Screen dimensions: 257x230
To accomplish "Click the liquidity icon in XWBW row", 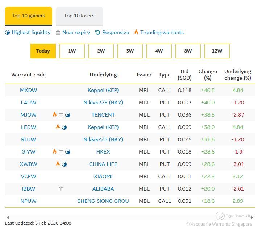I will point(64,164).
